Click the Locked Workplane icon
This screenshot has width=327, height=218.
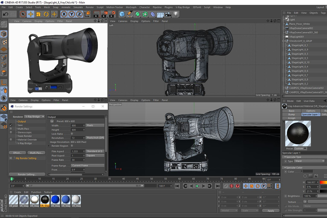coord(4,117)
